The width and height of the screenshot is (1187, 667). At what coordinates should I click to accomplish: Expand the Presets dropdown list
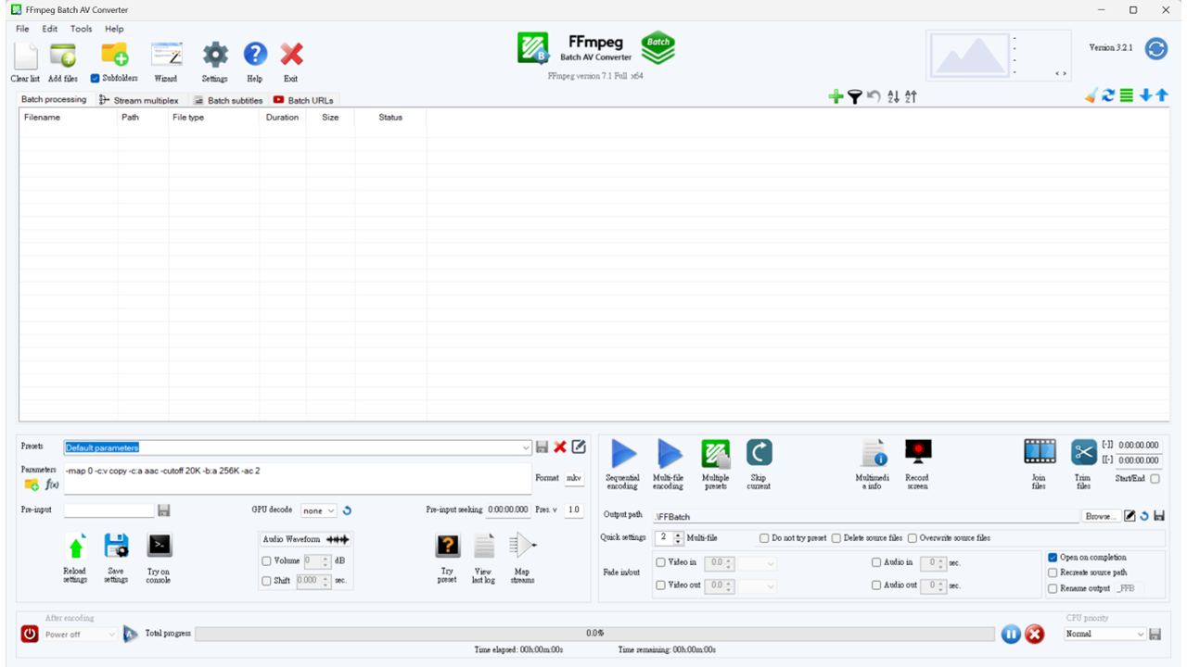point(526,447)
